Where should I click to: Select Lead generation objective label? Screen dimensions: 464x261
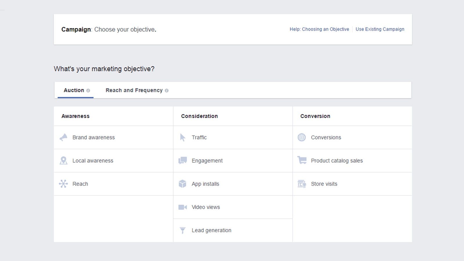tap(211, 230)
